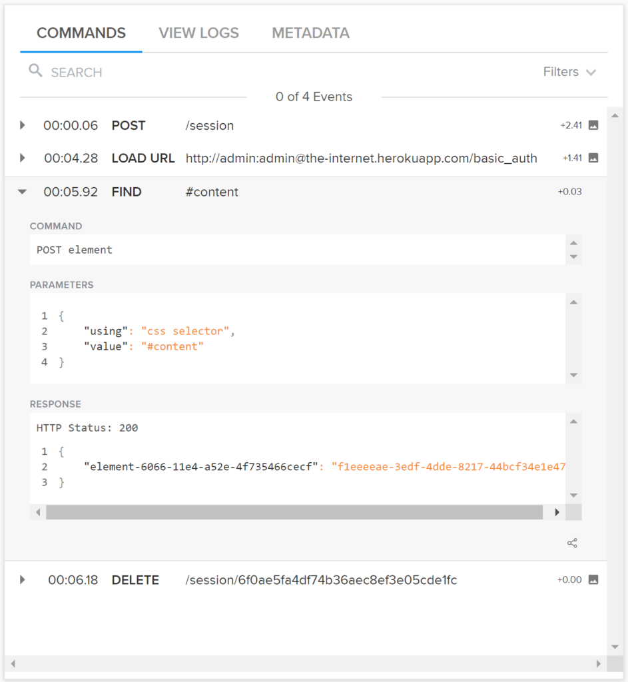Click the response horizontal scrollbar thumb
The width and height of the screenshot is (628, 682).
pos(294,512)
